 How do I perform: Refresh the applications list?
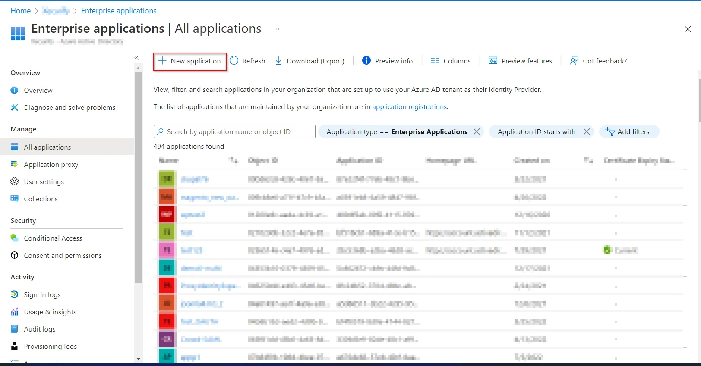tap(247, 61)
